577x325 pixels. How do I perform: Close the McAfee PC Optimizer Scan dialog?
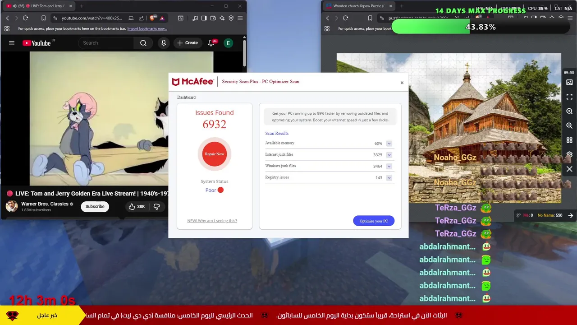[402, 83]
